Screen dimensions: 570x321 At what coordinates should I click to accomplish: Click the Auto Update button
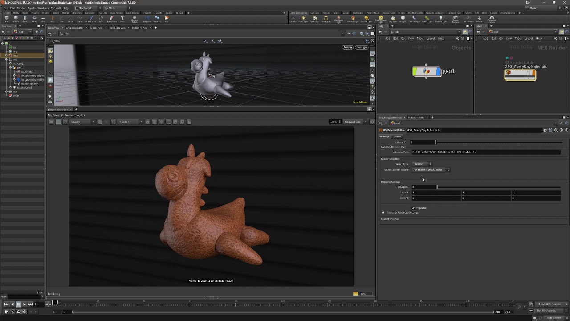(554, 318)
